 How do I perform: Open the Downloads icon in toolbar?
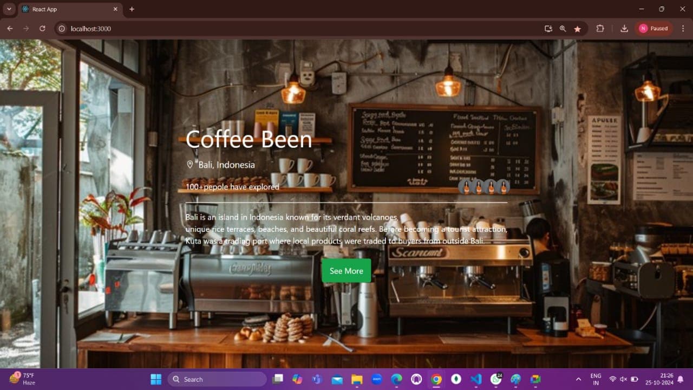pyautogui.click(x=624, y=29)
